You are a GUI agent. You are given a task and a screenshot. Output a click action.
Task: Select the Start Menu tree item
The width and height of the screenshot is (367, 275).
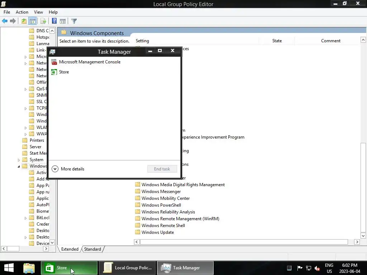[38, 153]
